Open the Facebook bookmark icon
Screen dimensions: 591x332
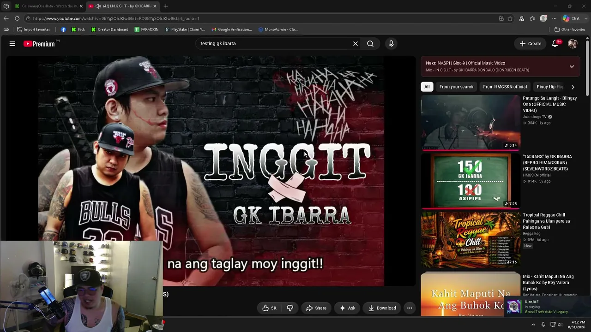(63, 30)
